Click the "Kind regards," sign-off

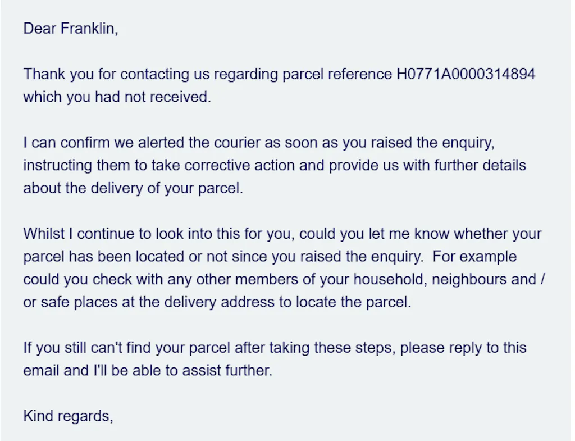pos(68,416)
